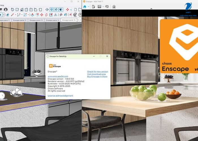Click the Buy Enscape in Store link
Viewport: 198px width, 141px height.
(97, 76)
